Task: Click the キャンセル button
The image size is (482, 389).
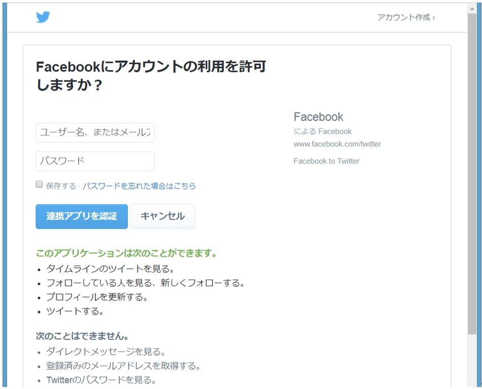Action: coord(162,217)
